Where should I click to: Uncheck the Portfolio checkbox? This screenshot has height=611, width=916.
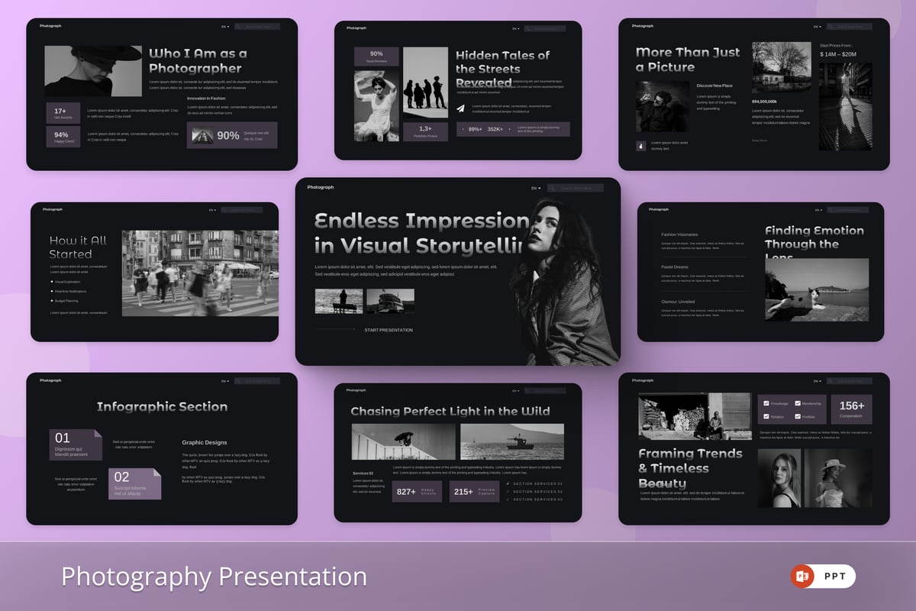click(798, 416)
